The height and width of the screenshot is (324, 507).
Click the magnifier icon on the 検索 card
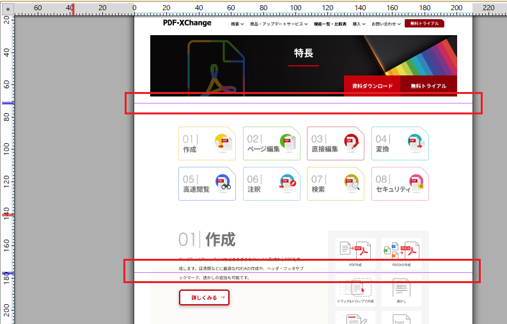(352, 183)
